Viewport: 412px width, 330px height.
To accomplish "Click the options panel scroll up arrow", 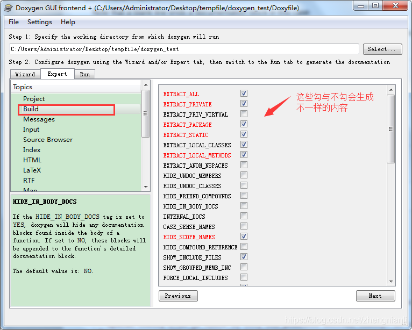I will tap(391, 90).
